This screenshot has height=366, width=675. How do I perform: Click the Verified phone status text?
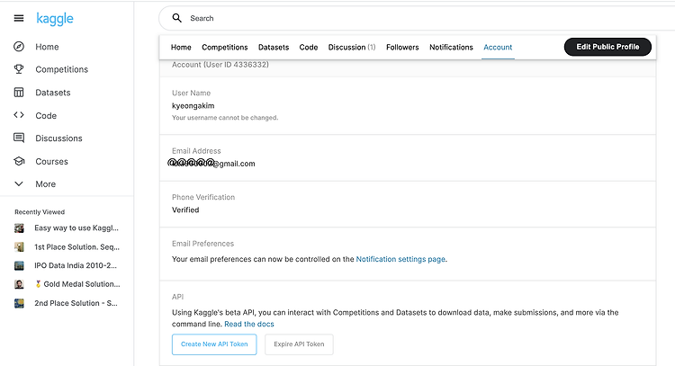(x=185, y=210)
